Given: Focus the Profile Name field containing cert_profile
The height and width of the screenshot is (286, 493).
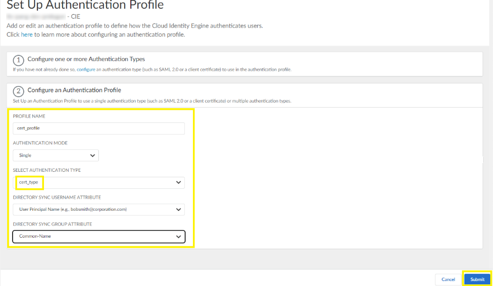Looking at the screenshot, I should click(x=99, y=128).
